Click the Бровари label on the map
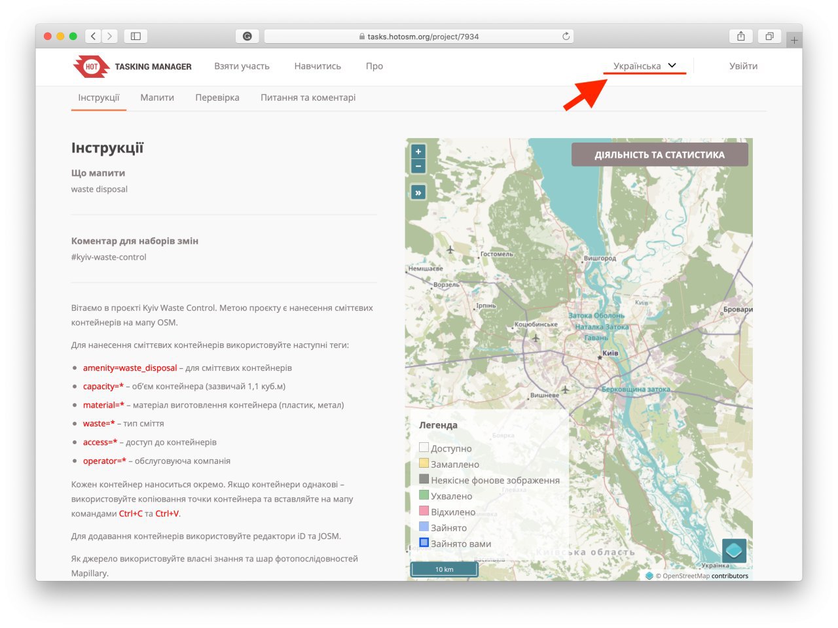This screenshot has width=838, height=628. click(x=738, y=309)
